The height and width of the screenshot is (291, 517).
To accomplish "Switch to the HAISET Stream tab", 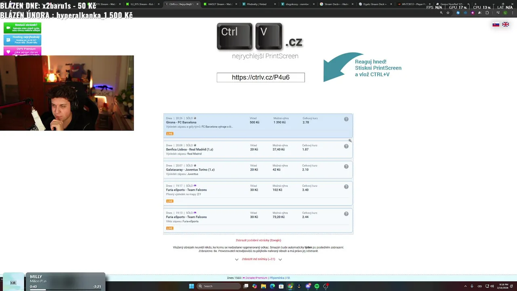I will coord(220,4).
